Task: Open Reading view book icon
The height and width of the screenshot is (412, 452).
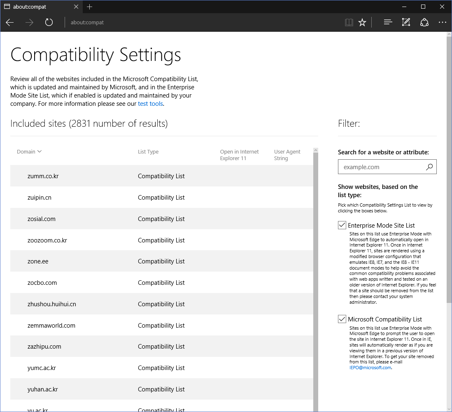Action: point(349,22)
